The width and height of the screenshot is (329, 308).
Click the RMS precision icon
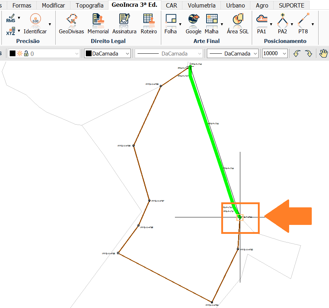tap(11, 19)
